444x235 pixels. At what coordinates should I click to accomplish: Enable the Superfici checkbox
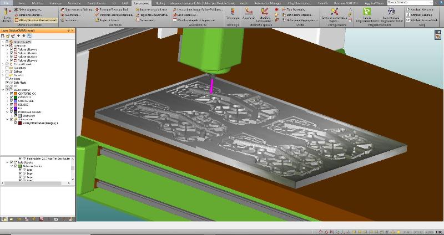tap(7, 75)
